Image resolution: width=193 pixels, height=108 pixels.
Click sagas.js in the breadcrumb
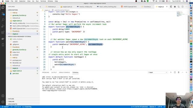47,10
